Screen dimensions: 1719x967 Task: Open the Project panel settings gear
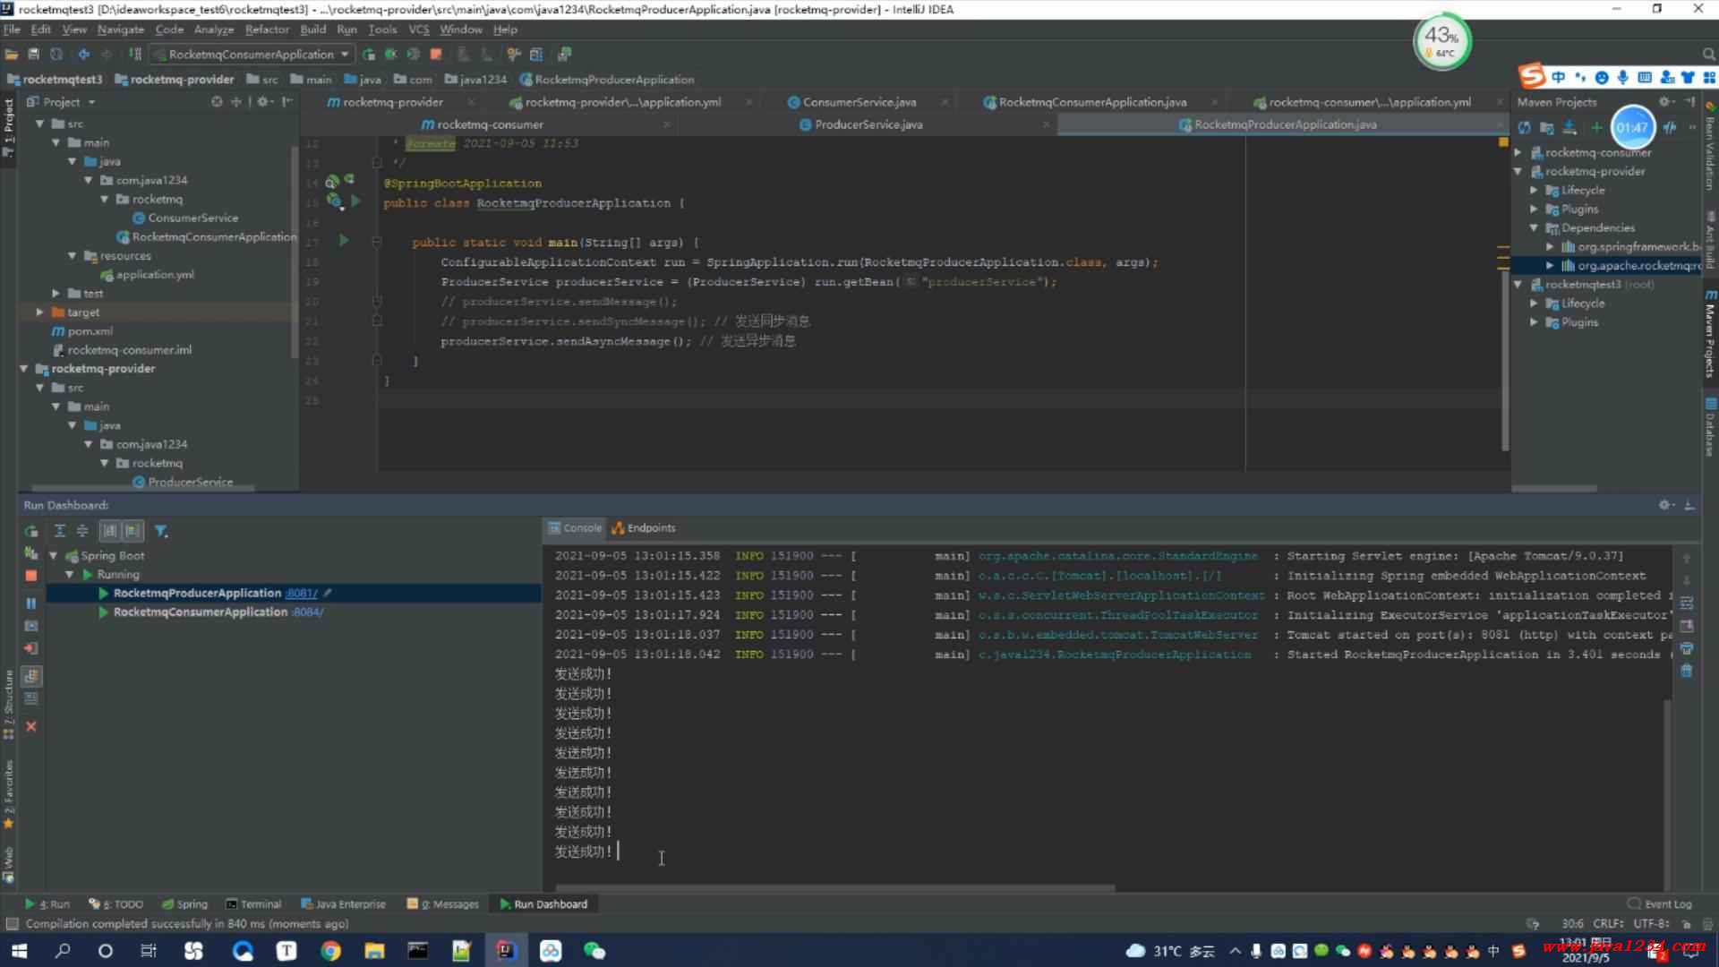pos(263,102)
